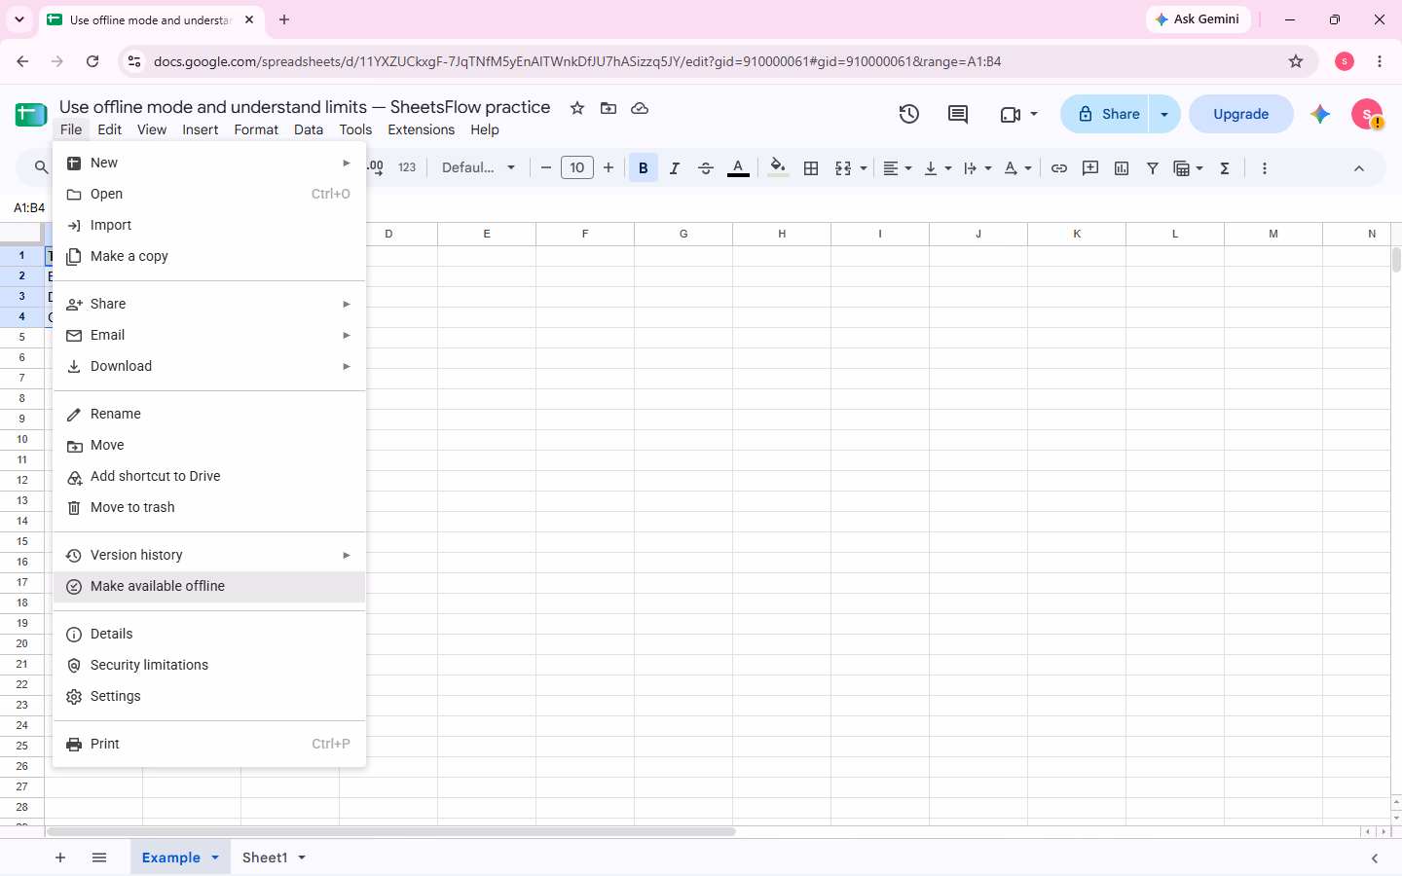Open the Extensions menu
The height and width of the screenshot is (876, 1402).
421,129
